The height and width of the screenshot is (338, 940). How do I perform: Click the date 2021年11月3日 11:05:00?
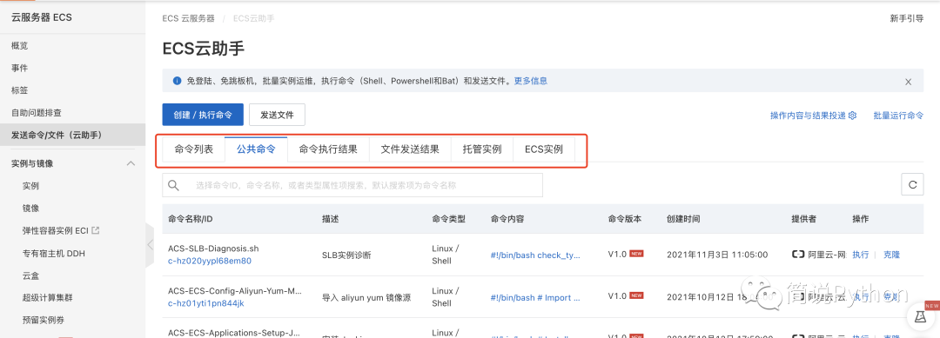coord(717,255)
